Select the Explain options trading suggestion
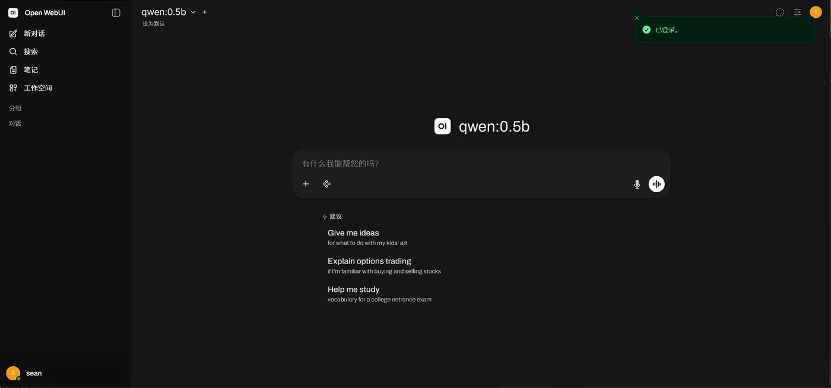Image resolution: width=831 pixels, height=388 pixels. (x=369, y=260)
